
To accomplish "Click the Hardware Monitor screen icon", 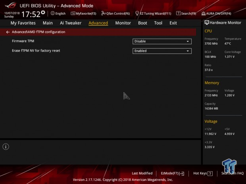I will tap(207, 23).
